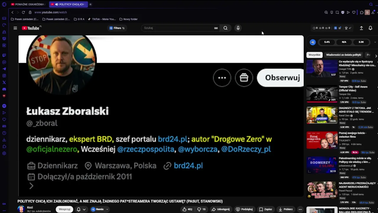This screenshot has height=213, width=378.
Task: Open browser downloads icon in toolbar
Action: click(373, 12)
